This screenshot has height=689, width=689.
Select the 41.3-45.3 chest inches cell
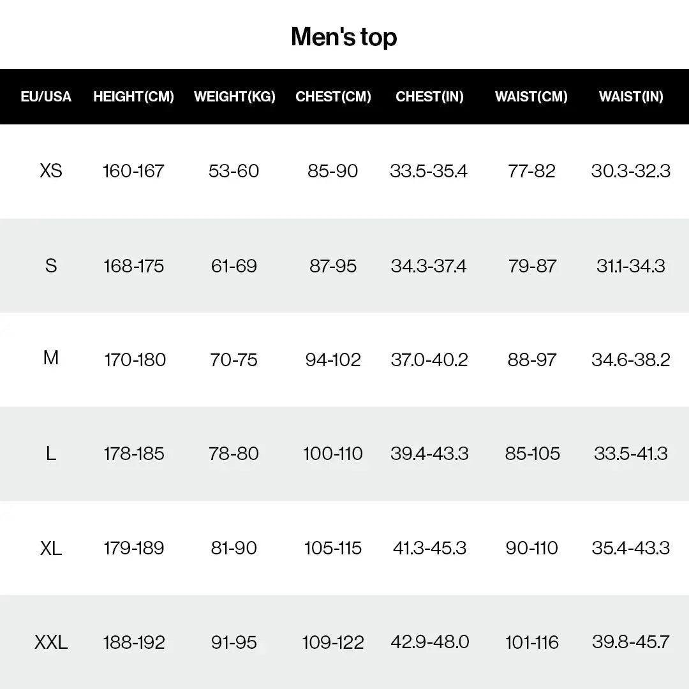(429, 548)
